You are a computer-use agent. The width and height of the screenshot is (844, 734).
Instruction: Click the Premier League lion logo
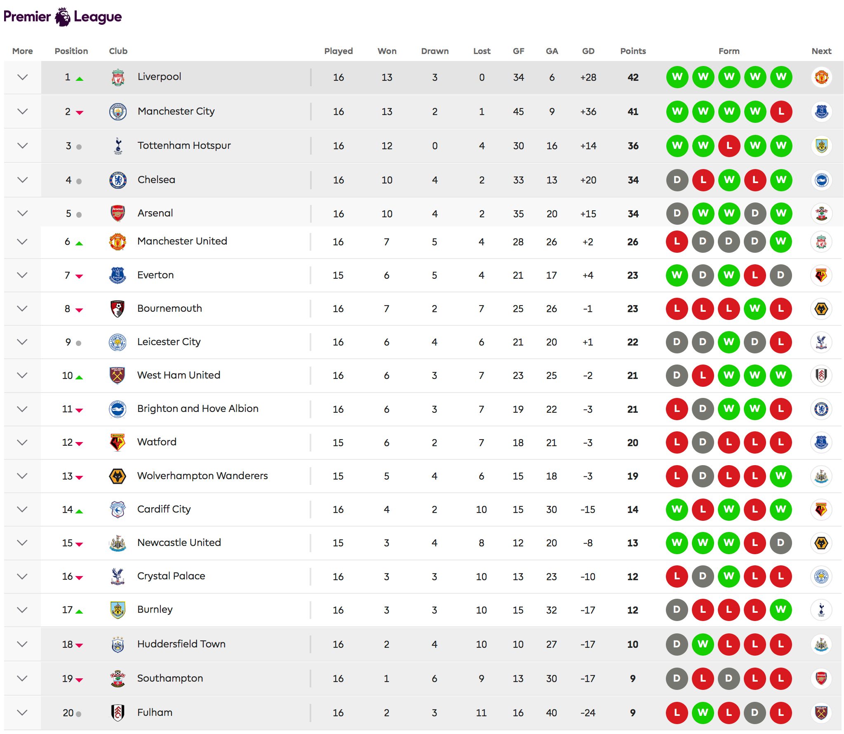pyautogui.click(x=63, y=17)
